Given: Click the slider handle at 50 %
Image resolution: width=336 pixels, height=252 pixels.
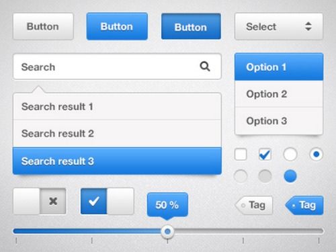Looking at the screenshot, I should click(x=167, y=231).
